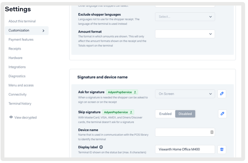Open Connectivity settings
248x163 pixels.
click(17, 94)
